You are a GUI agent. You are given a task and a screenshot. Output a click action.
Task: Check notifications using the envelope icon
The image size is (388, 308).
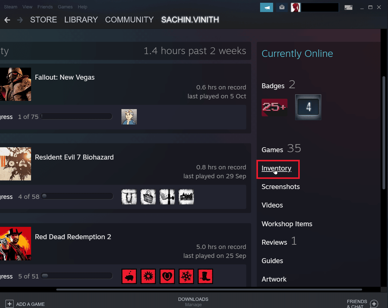click(x=281, y=7)
